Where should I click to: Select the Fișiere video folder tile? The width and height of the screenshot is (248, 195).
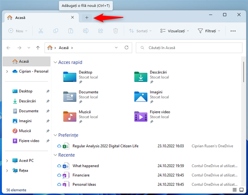pos(152,117)
